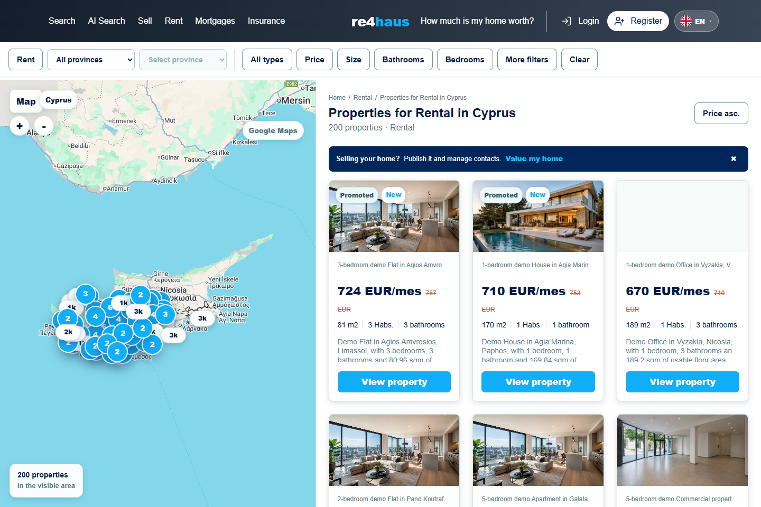761x507 pixels.
Task: Click 200 properties in visible area box
Action: pos(46,481)
